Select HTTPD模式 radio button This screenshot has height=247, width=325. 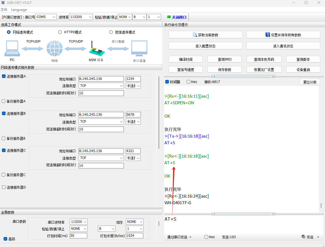point(60,32)
